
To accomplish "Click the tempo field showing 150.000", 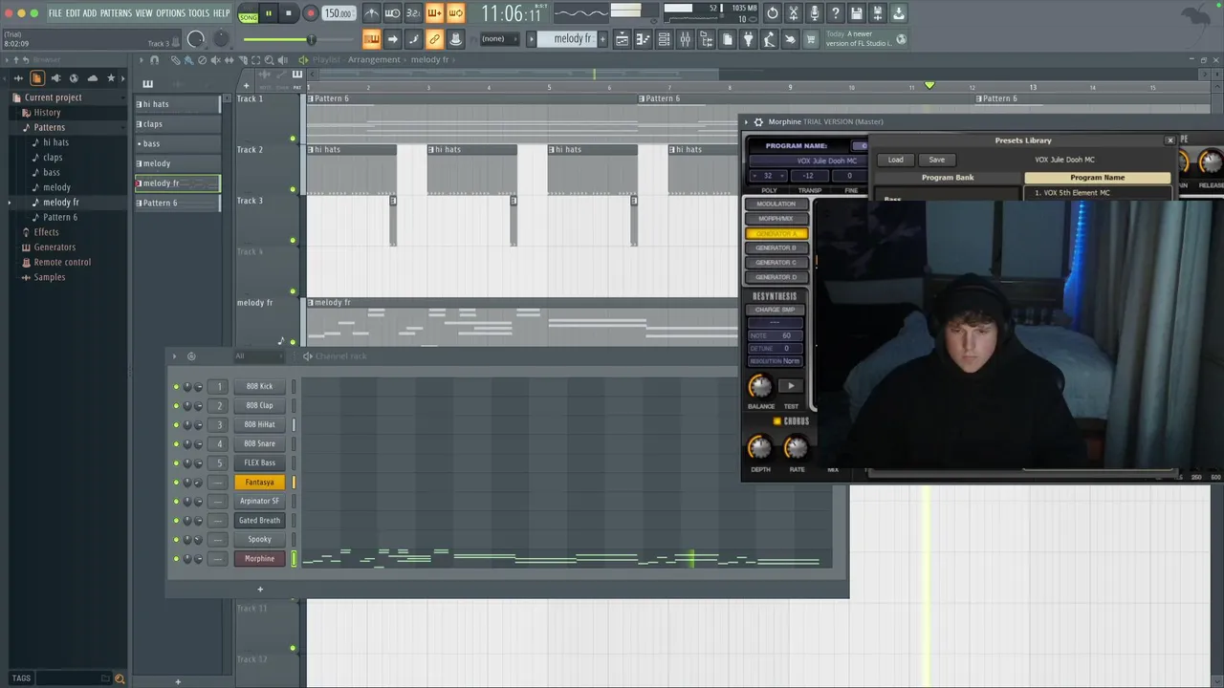I will (338, 13).
